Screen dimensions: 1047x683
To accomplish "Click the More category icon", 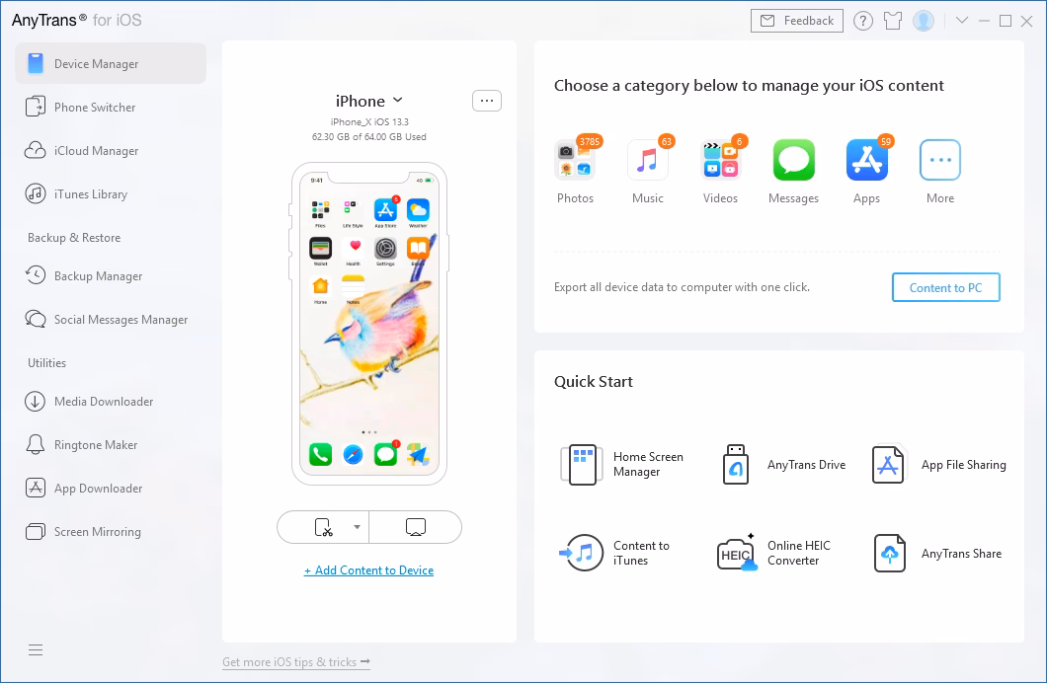I will pos(939,160).
